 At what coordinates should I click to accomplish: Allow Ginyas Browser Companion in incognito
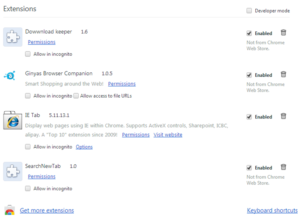[x=28, y=96]
